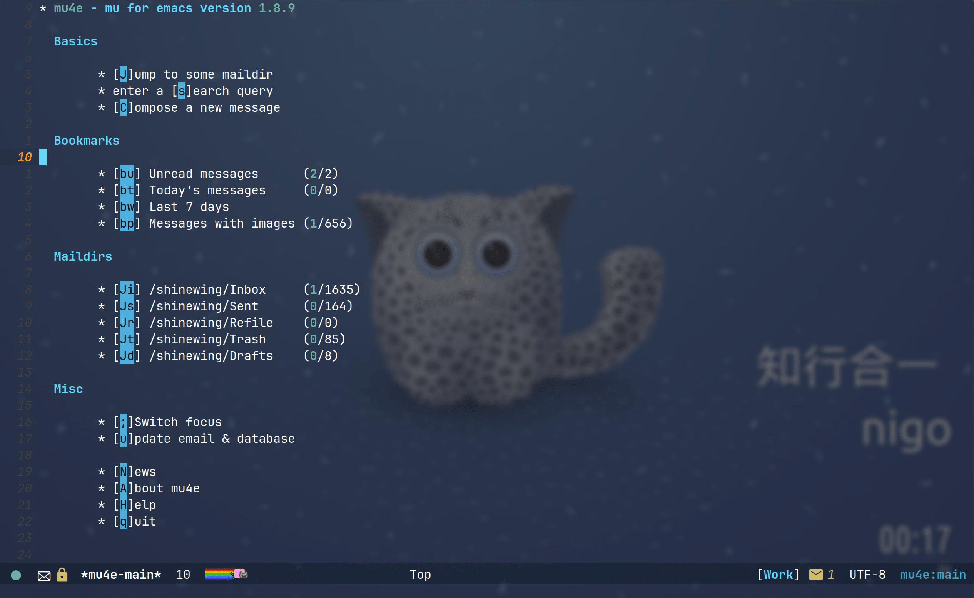The image size is (974, 598).
Task: Click the (0/164) Sent count
Action: pyautogui.click(x=328, y=306)
